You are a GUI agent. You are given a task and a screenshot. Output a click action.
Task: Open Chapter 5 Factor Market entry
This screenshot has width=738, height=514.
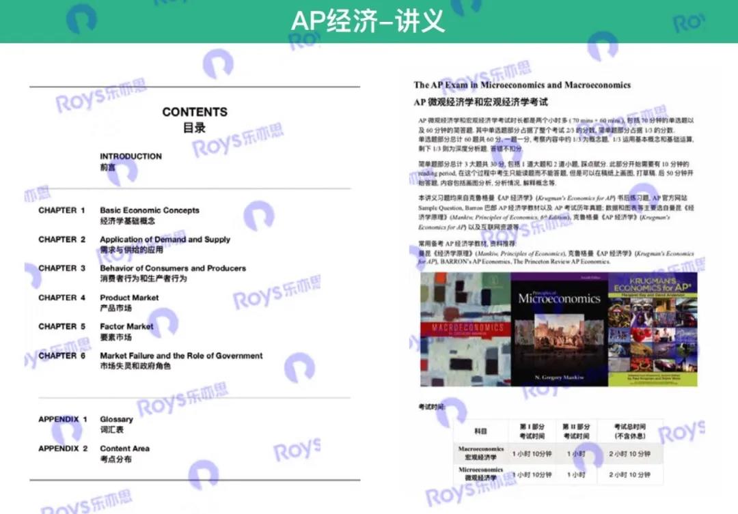coord(126,331)
